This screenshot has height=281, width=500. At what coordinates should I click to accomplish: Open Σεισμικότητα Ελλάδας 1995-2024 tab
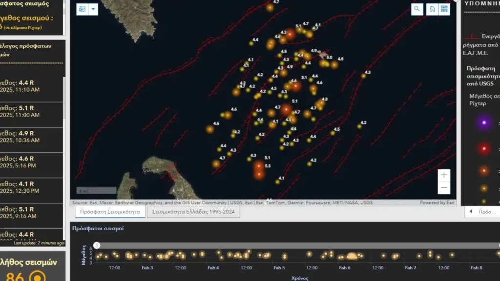click(193, 212)
